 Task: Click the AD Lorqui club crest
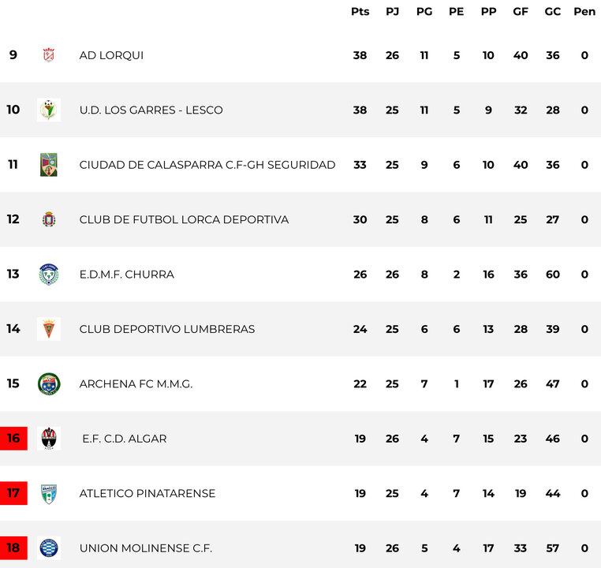pyautogui.click(x=49, y=55)
